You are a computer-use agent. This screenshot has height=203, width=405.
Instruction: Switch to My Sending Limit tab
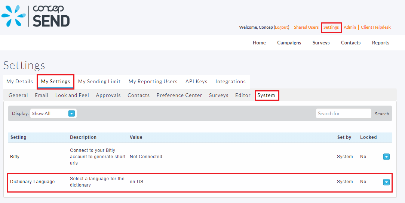pos(99,81)
